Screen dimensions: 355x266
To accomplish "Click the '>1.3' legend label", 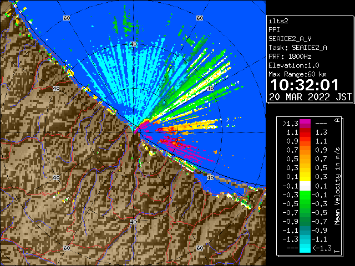I will 291,124.
